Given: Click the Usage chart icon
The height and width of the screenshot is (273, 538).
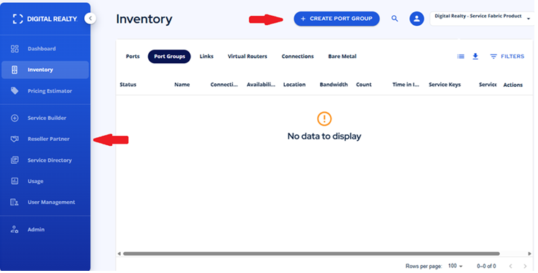Looking at the screenshot, I should [x=15, y=181].
